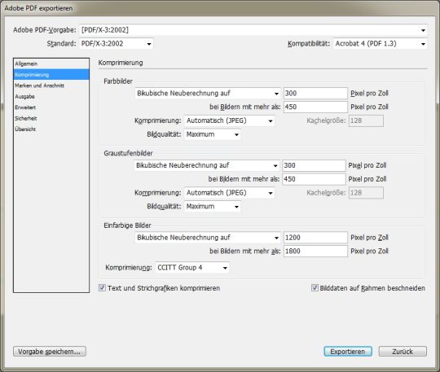Open Farbbilder Komprimierung Automatisch (JPEG) dropdown
Viewport: 440px width, 372px height.
[x=230, y=120]
